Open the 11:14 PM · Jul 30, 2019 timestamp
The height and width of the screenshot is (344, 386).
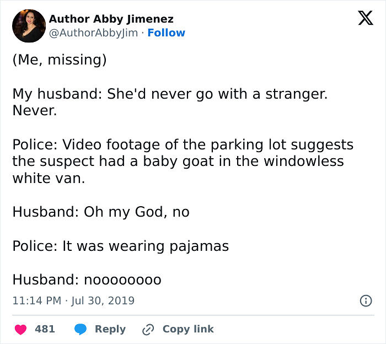(73, 301)
